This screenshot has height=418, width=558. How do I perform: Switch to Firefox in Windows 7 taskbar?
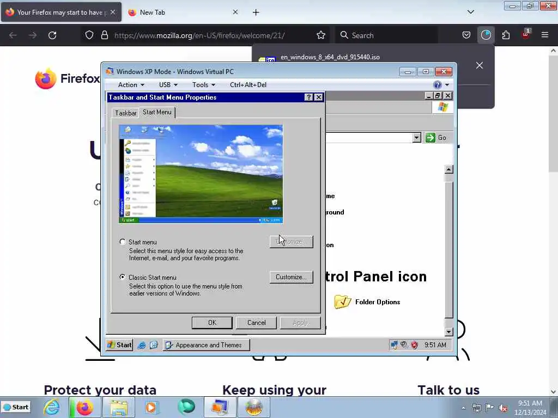pyautogui.click(x=84, y=407)
